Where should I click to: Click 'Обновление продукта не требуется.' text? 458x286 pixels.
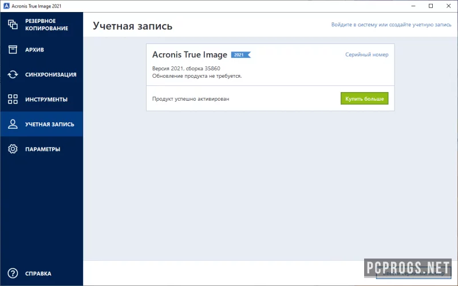pyautogui.click(x=197, y=76)
